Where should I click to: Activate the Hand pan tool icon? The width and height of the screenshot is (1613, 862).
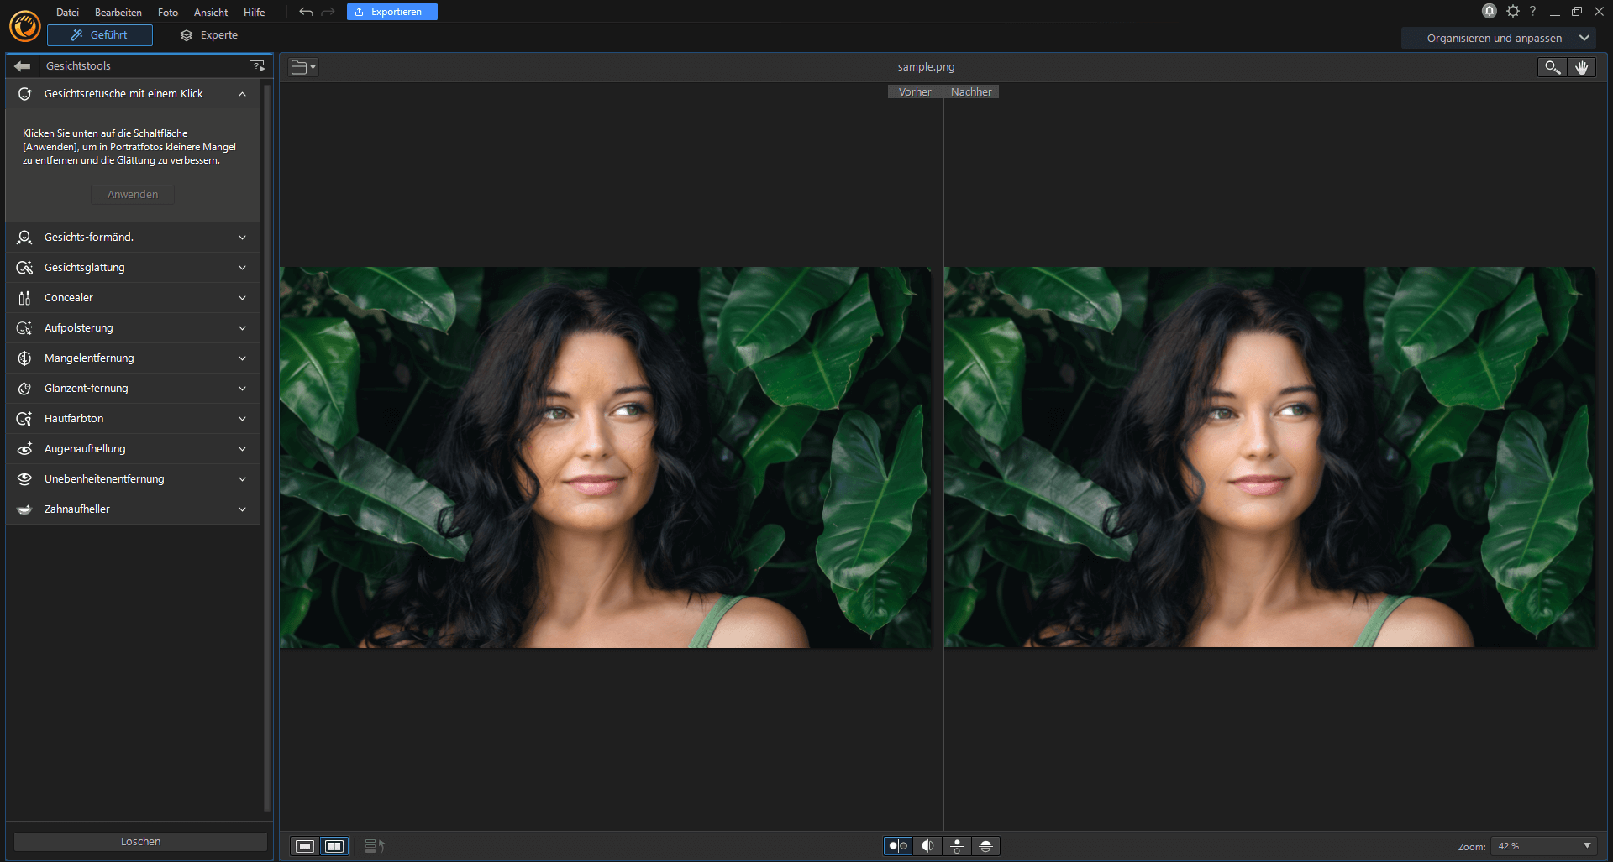point(1582,67)
